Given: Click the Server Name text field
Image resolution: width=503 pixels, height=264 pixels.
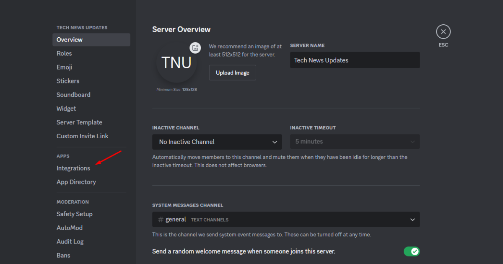Looking at the screenshot, I should (x=355, y=60).
